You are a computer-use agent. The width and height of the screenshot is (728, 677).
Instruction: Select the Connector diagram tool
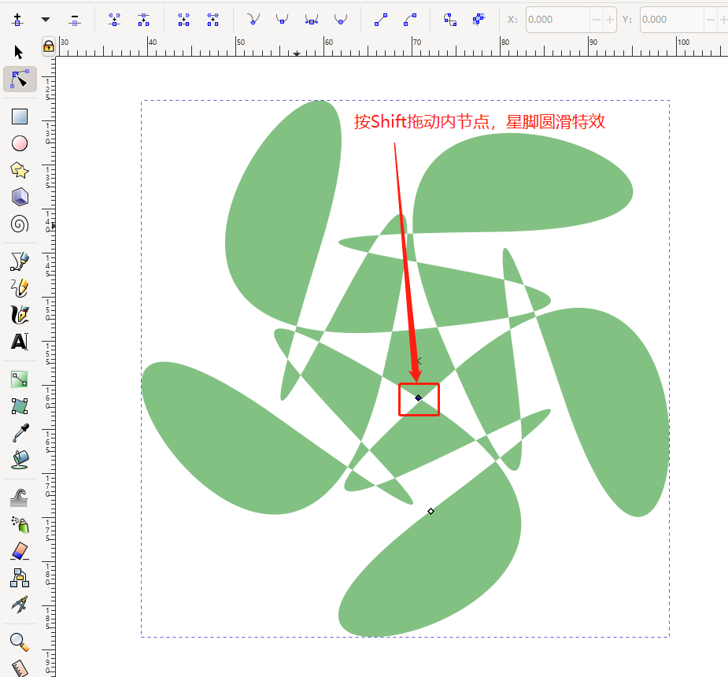(20, 578)
